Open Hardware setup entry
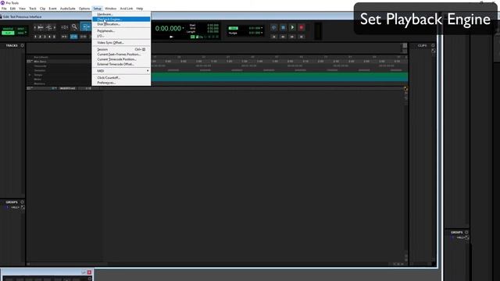The height and width of the screenshot is (281, 500). tap(121, 14)
